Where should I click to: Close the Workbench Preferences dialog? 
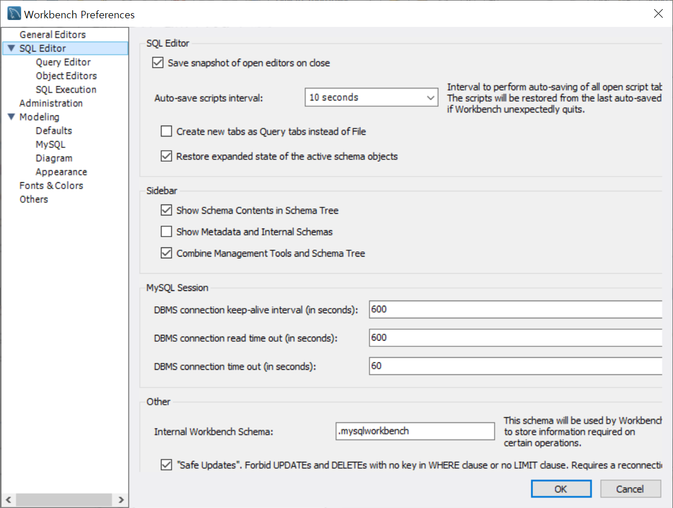(658, 14)
